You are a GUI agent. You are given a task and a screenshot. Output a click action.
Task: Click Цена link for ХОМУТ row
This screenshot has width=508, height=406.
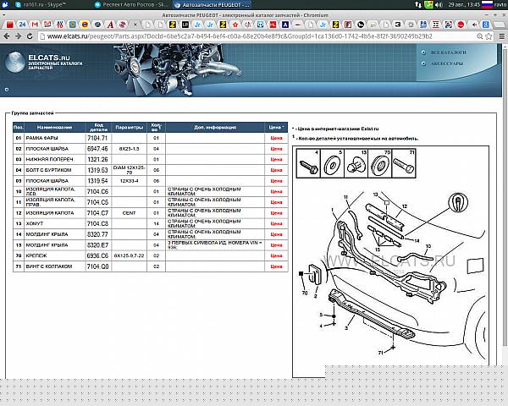[x=276, y=223]
